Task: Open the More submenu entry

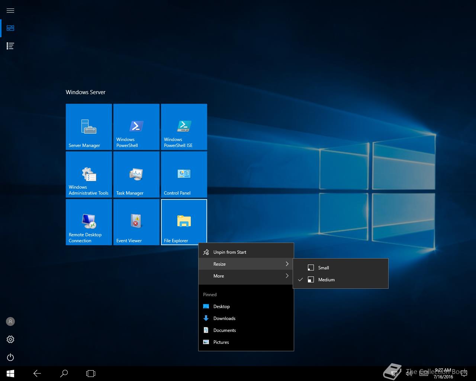Action: pos(246,276)
